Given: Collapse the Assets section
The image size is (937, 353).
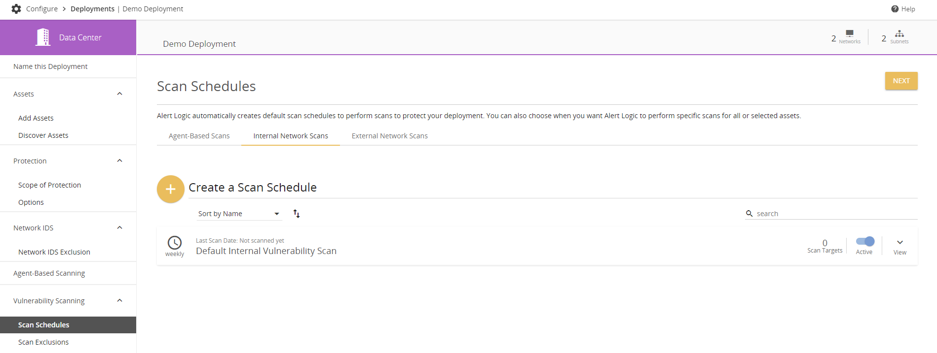Looking at the screenshot, I should (x=119, y=94).
